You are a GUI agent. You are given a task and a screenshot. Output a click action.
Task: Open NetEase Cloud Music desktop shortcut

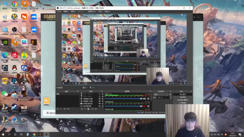coord(14,57)
